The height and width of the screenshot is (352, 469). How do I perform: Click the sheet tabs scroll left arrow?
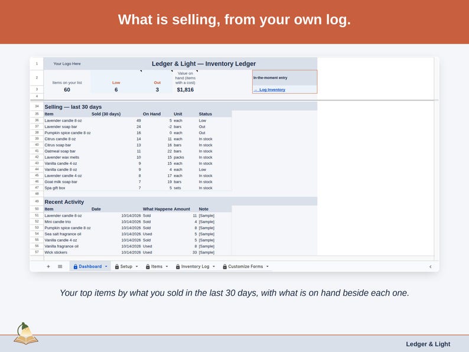tap(431, 266)
